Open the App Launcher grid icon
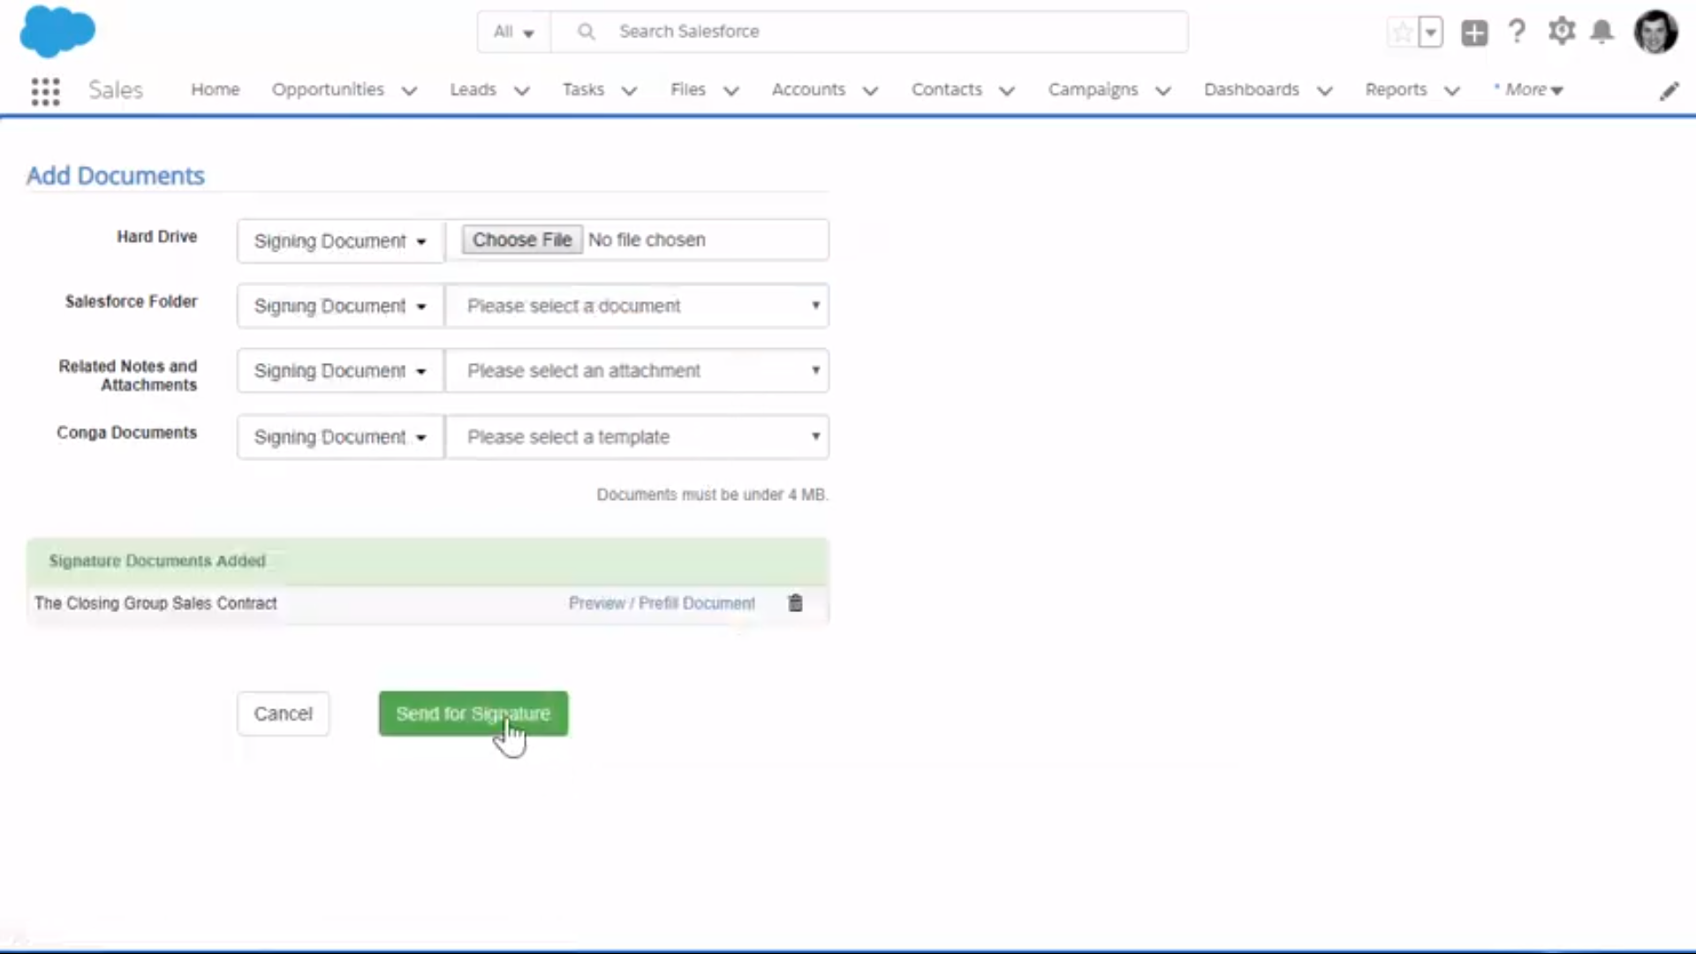This screenshot has height=954, width=1696. [x=45, y=91]
